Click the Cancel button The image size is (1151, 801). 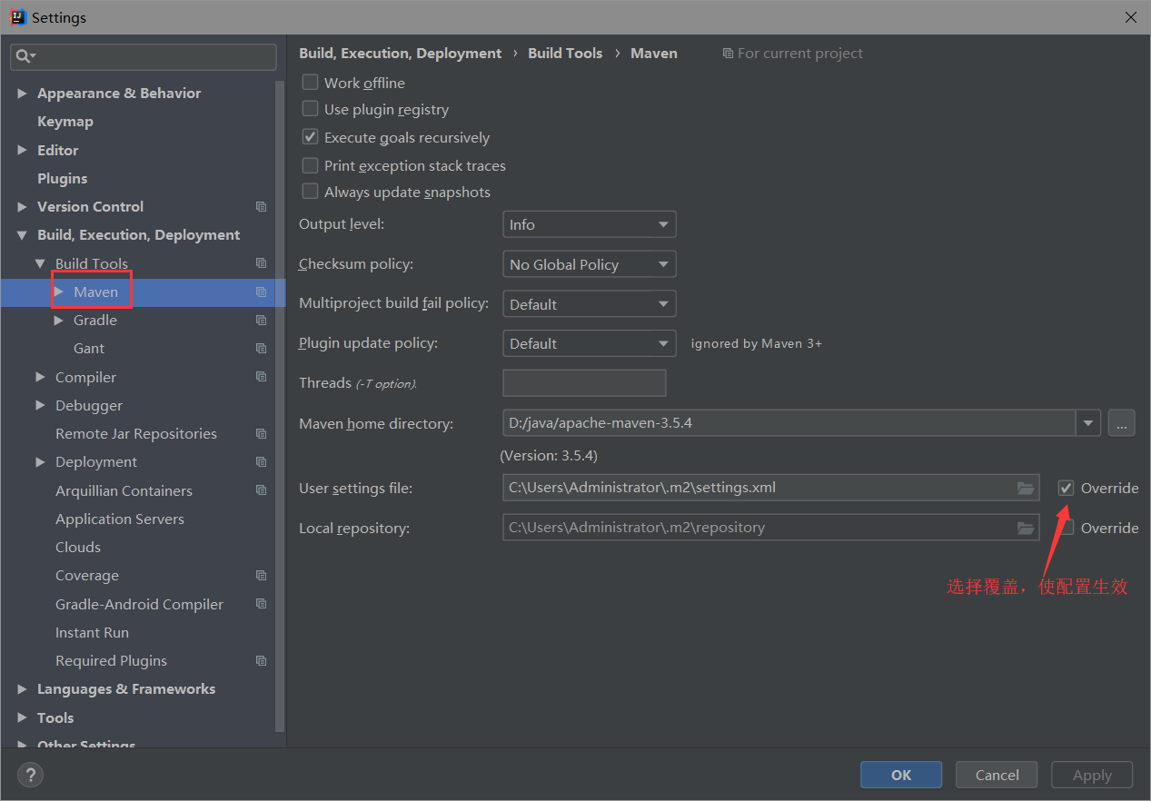(x=997, y=775)
